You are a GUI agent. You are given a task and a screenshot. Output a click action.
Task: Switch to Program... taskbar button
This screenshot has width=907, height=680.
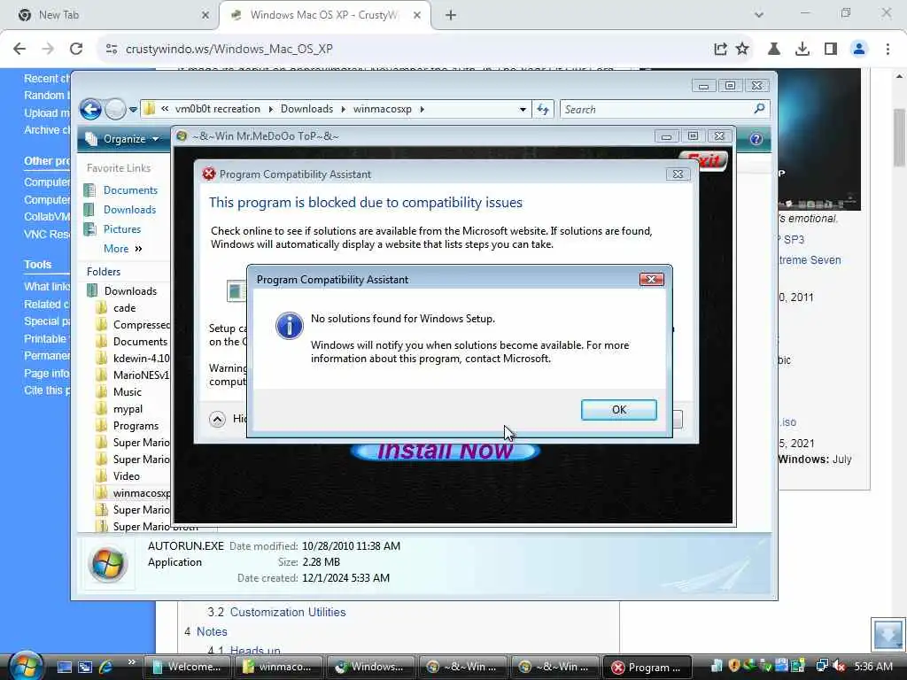[647, 667]
